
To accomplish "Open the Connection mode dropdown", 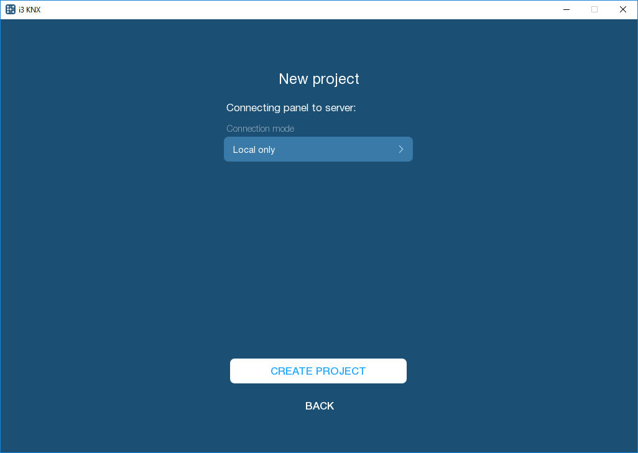I will [318, 149].
